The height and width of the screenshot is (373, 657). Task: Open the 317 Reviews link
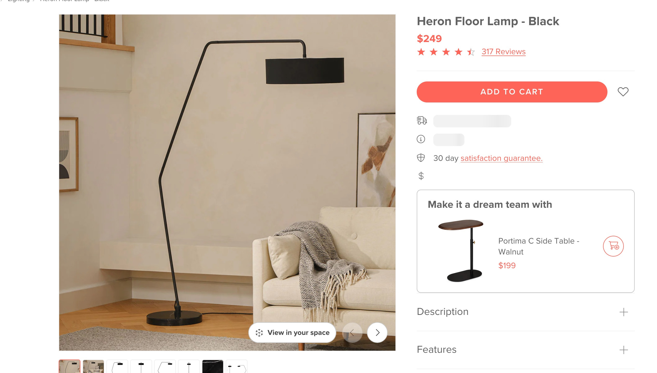(503, 52)
